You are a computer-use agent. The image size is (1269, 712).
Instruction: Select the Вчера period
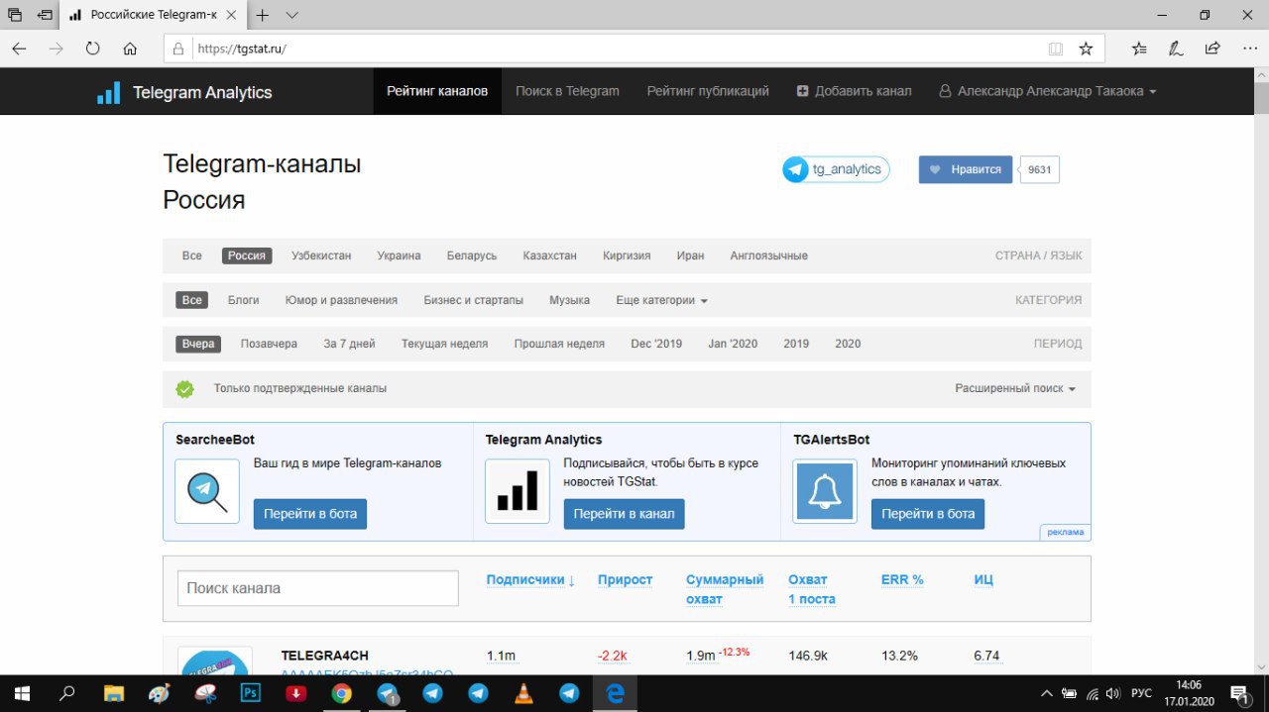point(197,344)
